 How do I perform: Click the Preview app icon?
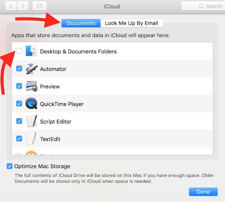tap(31, 86)
